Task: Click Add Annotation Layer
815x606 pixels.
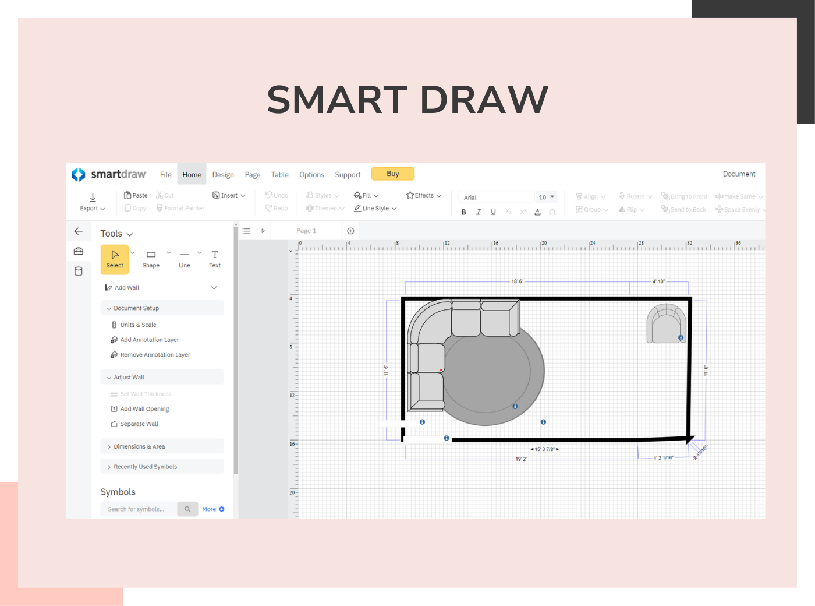Action: pos(149,340)
